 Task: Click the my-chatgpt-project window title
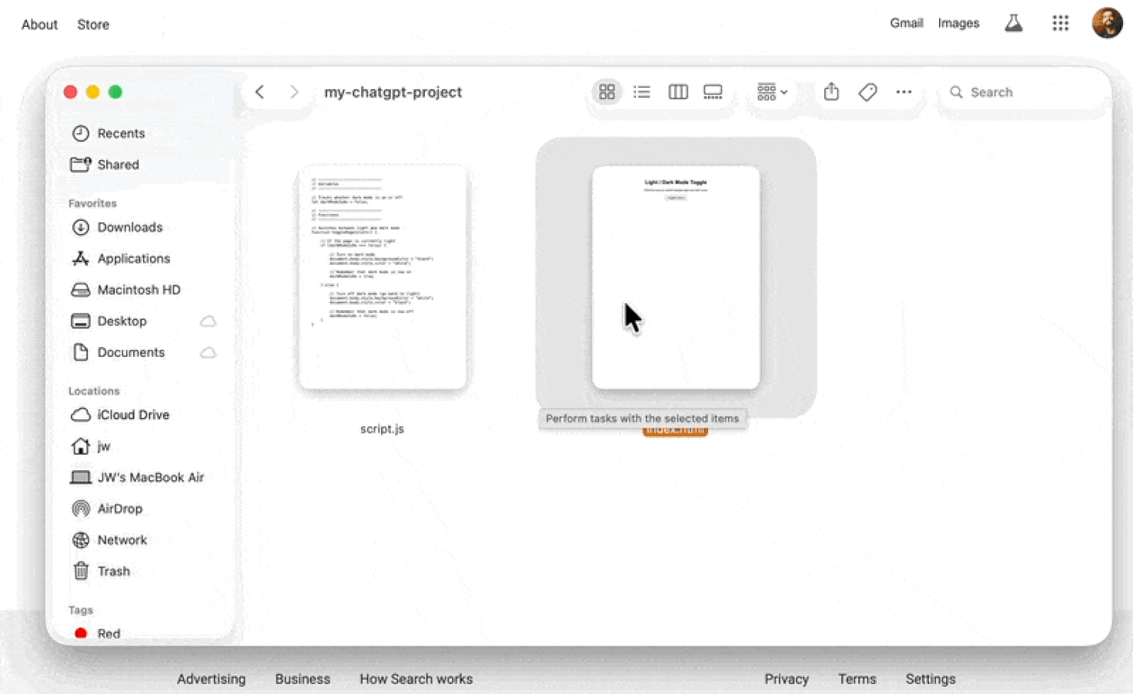393,92
